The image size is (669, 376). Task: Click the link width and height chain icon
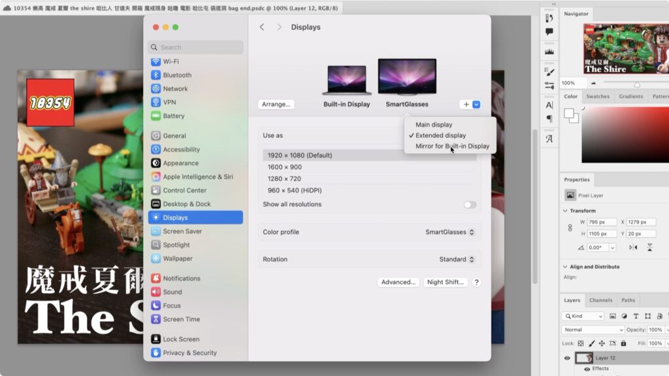tap(570, 228)
